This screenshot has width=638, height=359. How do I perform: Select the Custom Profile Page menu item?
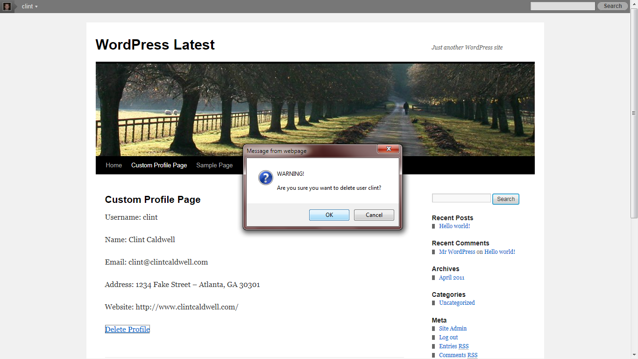click(159, 165)
